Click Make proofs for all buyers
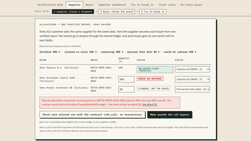 tap(169, 115)
